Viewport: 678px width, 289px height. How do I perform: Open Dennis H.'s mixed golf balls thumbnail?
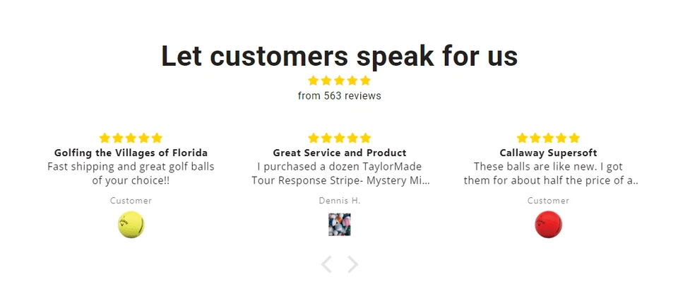(340, 225)
